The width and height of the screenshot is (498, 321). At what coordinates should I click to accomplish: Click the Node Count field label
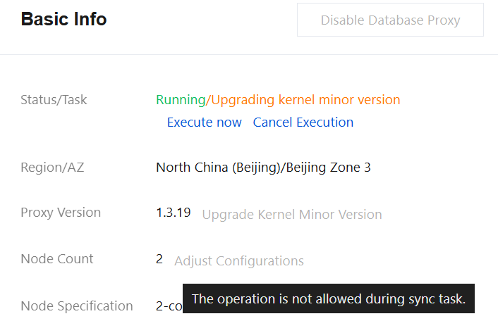pos(57,259)
